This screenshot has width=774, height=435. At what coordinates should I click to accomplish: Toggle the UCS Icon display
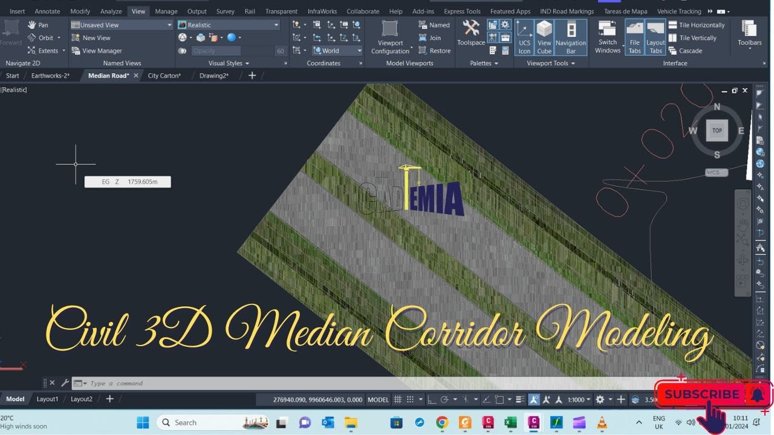coord(524,37)
